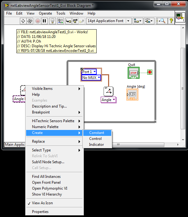
Task: Click the loop stop condition terminal
Action: (x=150, y=72)
